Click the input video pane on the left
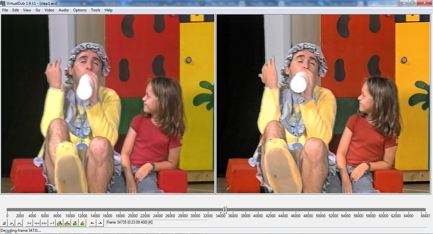Screen dimensions: 433x234 pyautogui.click(x=108, y=104)
